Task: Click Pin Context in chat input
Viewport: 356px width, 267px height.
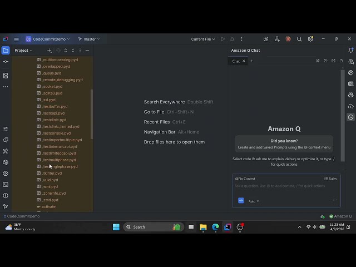Action: (x=245, y=179)
